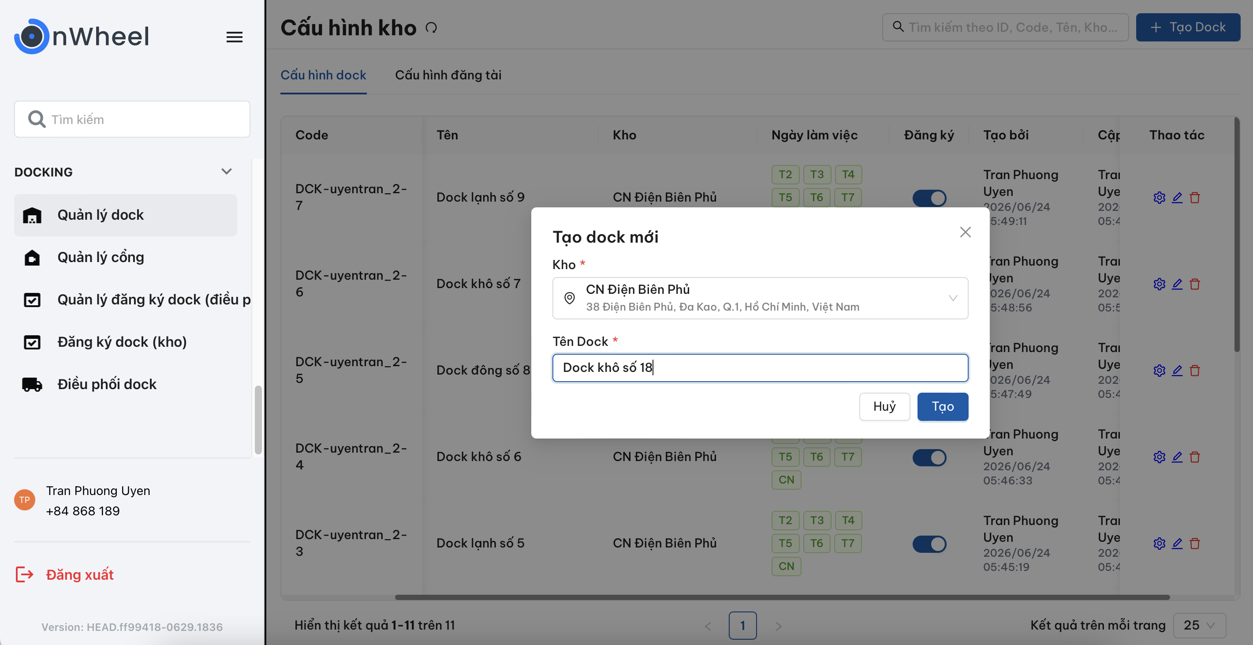Viewport: 1253px width, 645px height.
Task: Edit the Dock khô số 7 row
Action: 1177,284
